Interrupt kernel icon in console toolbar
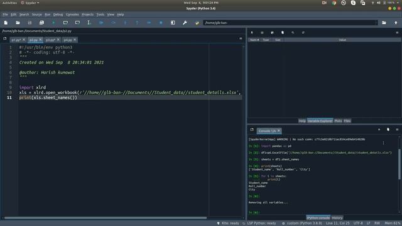The height and width of the screenshot is (226, 402). tap(379, 130)
